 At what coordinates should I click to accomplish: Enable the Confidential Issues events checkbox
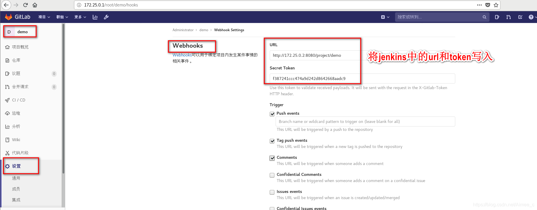click(x=272, y=209)
